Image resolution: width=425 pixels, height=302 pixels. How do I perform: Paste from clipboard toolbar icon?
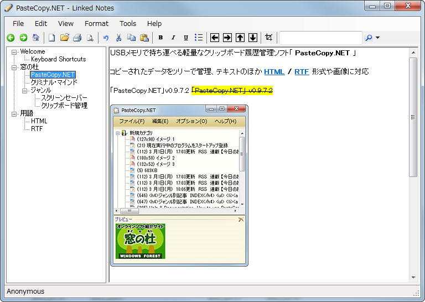click(144, 38)
